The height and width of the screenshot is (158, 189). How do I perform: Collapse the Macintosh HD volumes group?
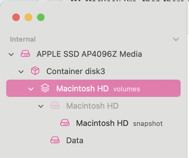pyautogui.click(x=31, y=89)
